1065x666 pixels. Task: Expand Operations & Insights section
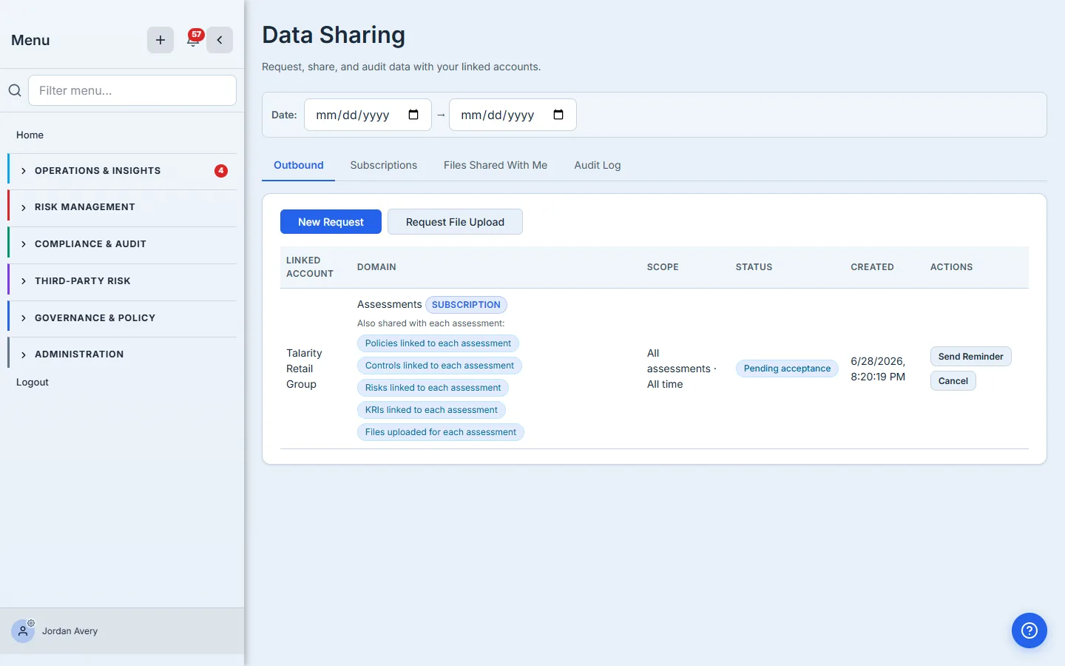[x=122, y=171]
